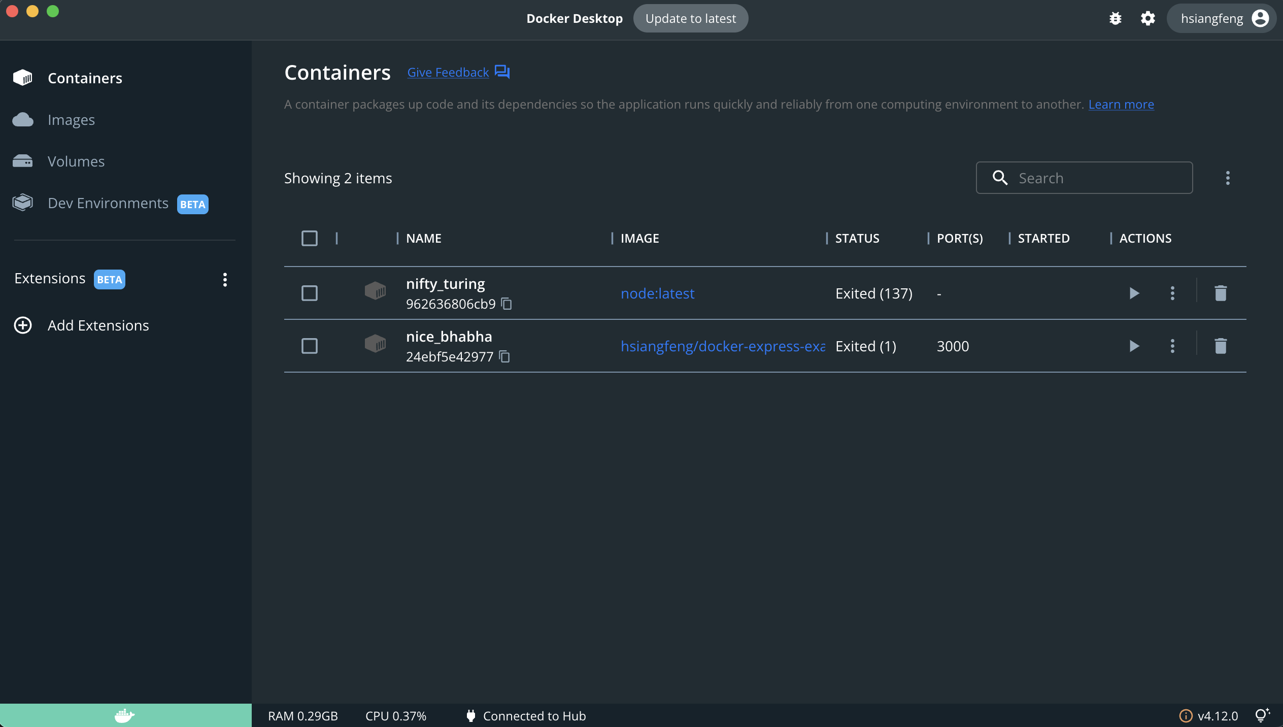Toggle checkbox for nifty_turing container
This screenshot has height=727, width=1283.
[x=309, y=292]
